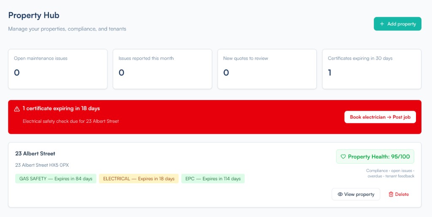Open the View property button
This screenshot has width=432, height=217.
[x=356, y=194]
